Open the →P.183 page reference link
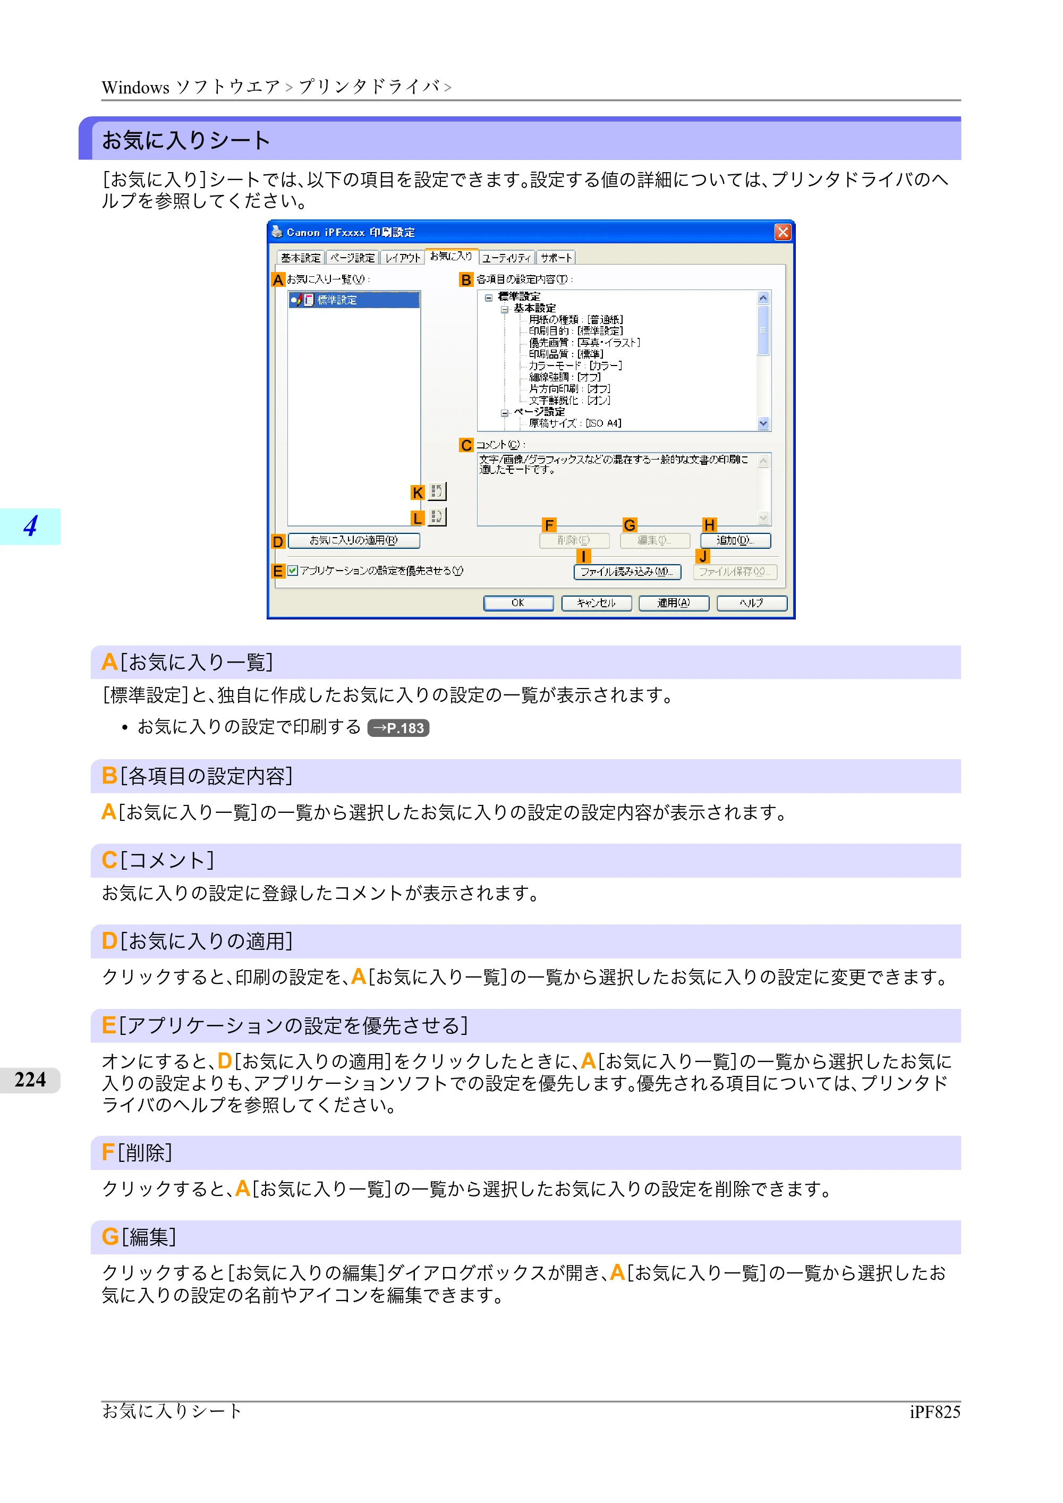1063x1503 pixels. click(398, 728)
